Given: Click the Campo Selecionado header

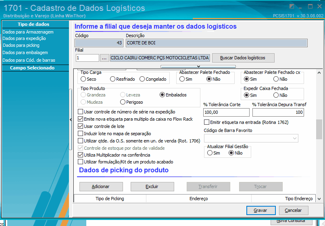Looking at the screenshot, I should click(35, 68).
